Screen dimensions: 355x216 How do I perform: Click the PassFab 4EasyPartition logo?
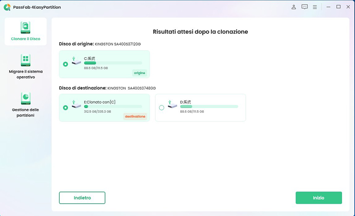point(7,7)
